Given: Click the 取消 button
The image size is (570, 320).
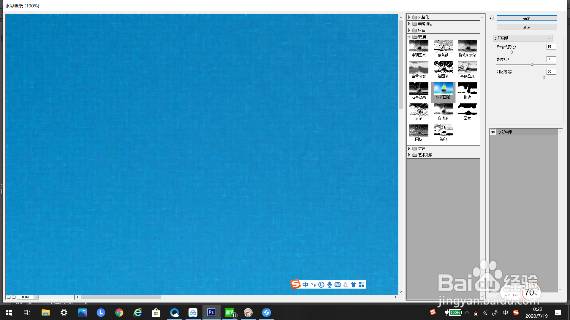Looking at the screenshot, I should point(527,27).
